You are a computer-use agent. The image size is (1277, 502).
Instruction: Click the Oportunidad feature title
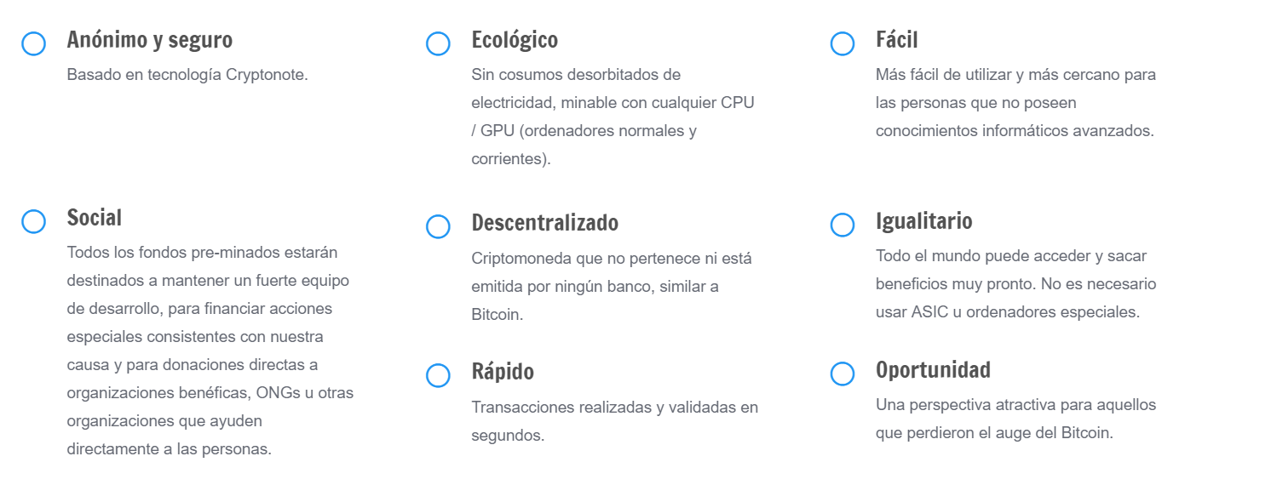click(x=933, y=370)
